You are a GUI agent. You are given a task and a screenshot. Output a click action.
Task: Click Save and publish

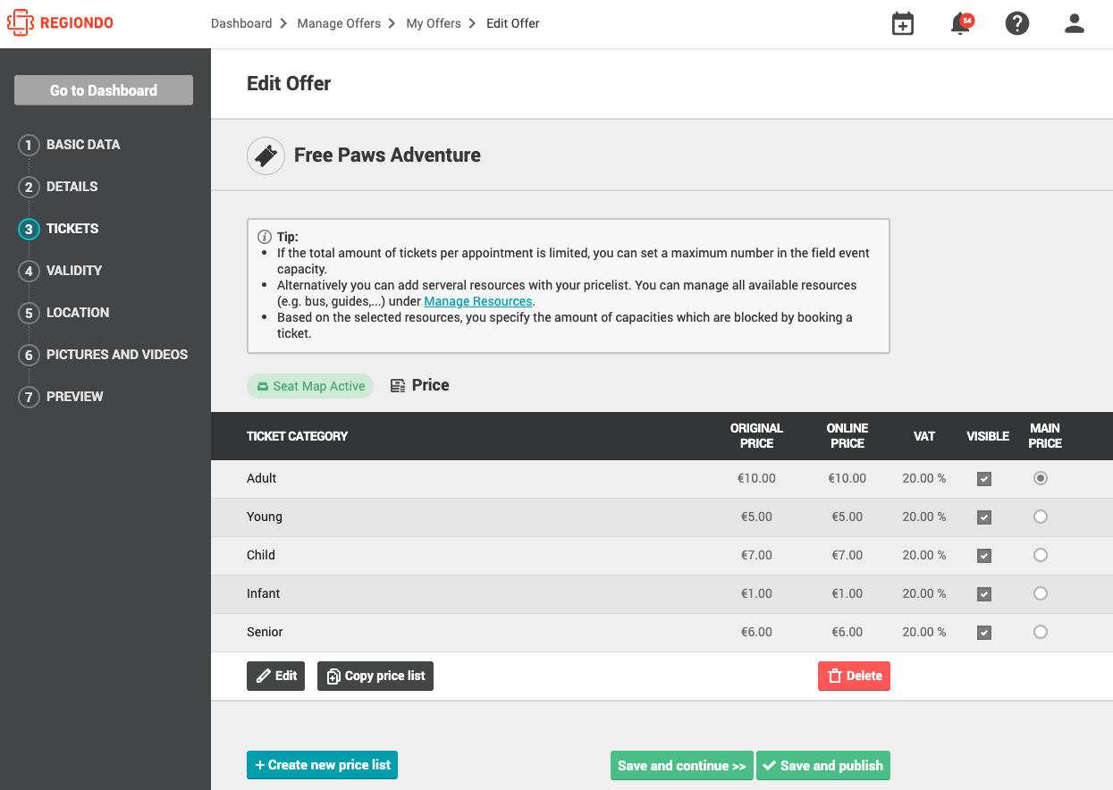tap(823, 766)
